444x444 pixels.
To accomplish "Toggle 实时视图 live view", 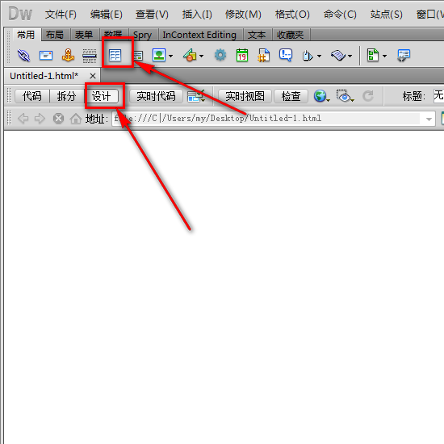I will (245, 96).
